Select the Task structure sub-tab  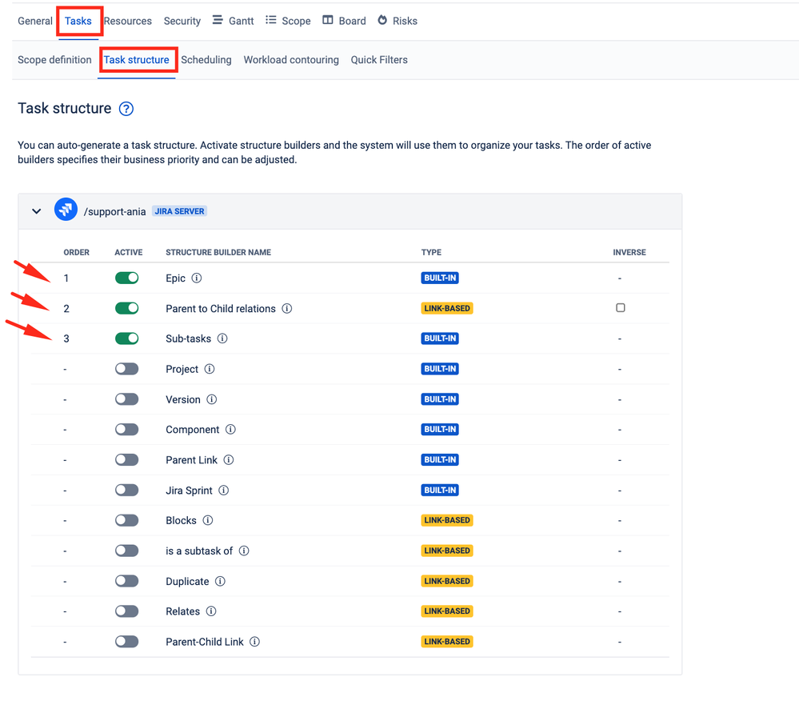[x=137, y=60]
